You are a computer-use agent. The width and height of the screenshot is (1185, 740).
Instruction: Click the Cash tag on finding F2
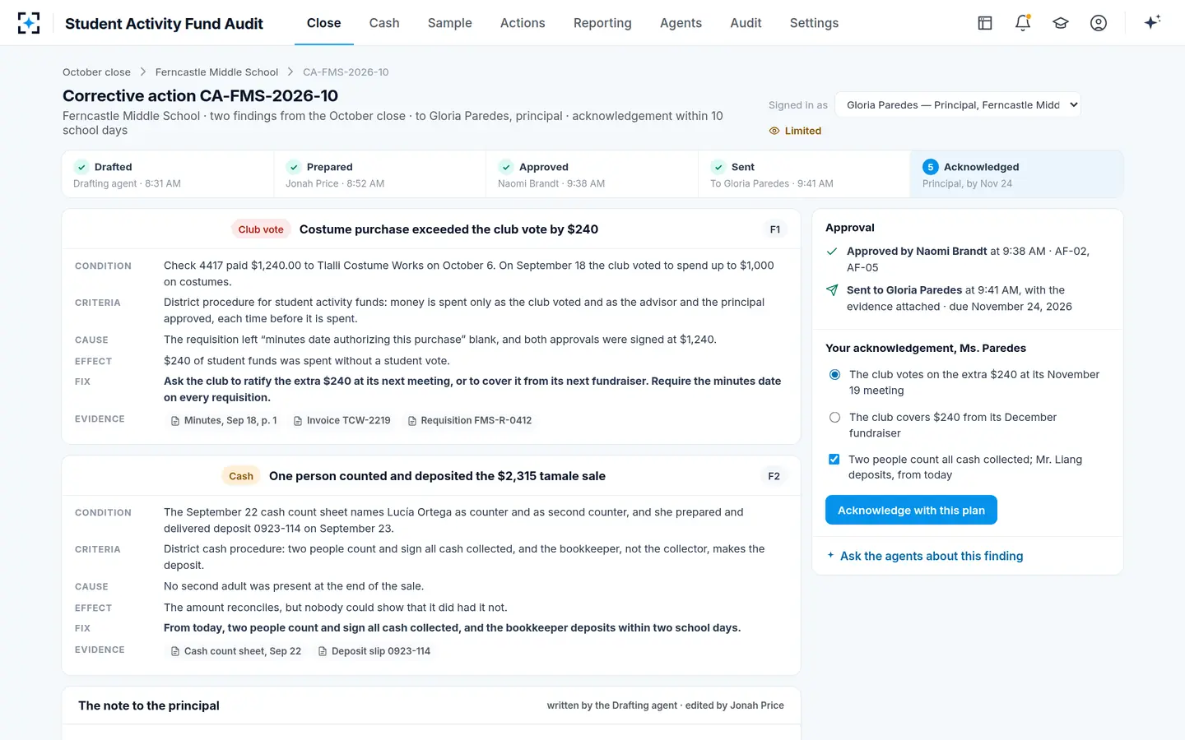(241, 476)
